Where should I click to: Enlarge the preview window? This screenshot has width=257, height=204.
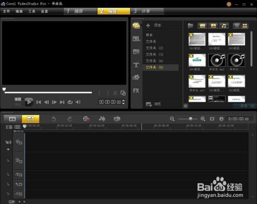pos(123,93)
